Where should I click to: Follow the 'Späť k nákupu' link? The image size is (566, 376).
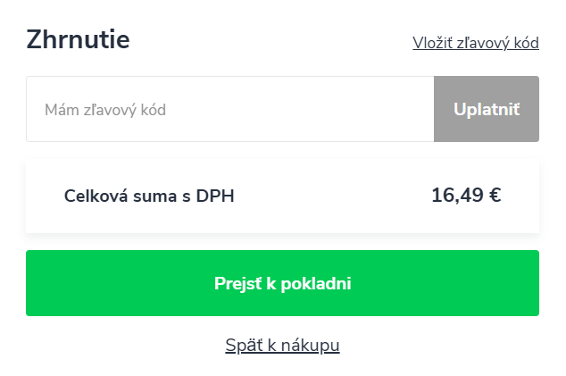(282, 345)
